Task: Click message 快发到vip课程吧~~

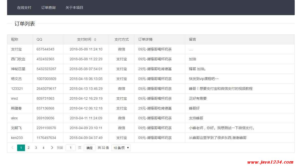Action: pyautogui.click(x=204, y=79)
